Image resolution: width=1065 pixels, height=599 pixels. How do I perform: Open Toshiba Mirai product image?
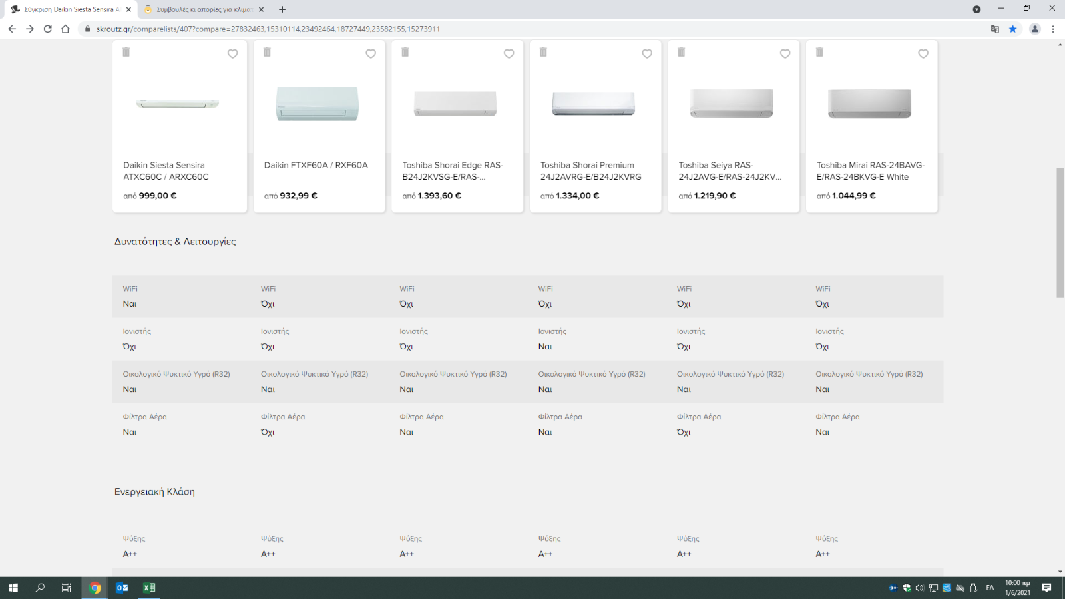tap(870, 104)
